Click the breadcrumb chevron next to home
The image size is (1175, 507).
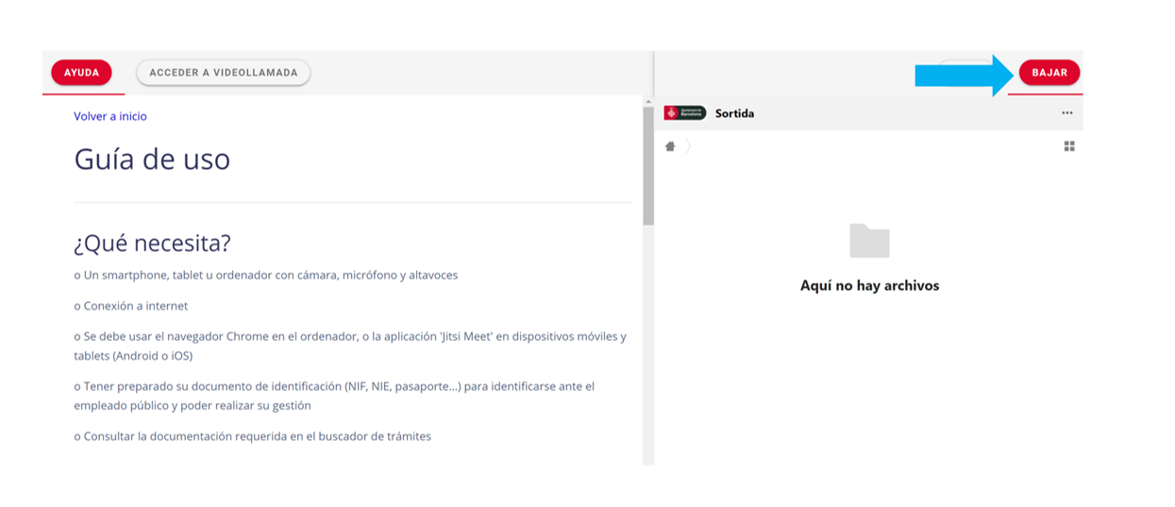[688, 146]
